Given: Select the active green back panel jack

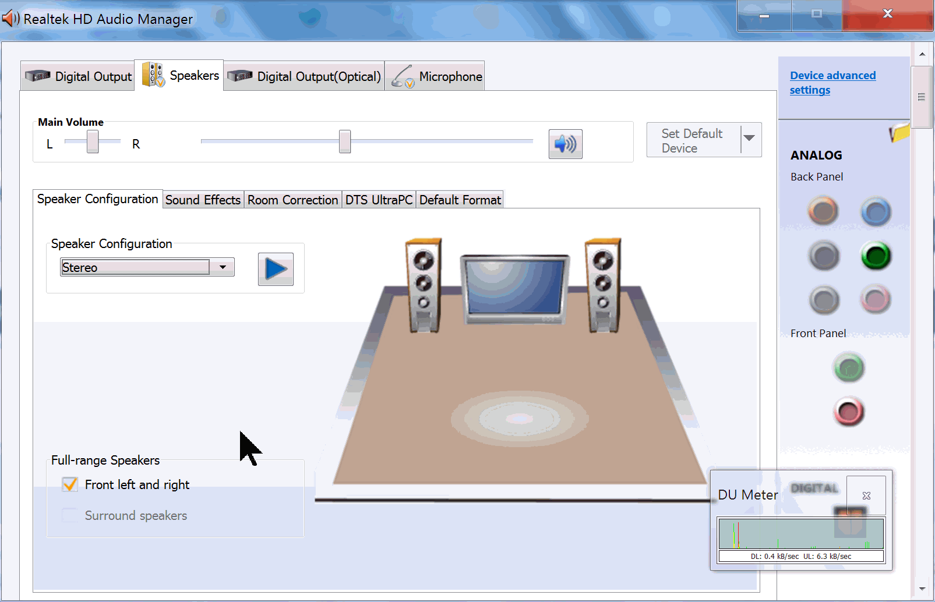Looking at the screenshot, I should coord(876,256).
